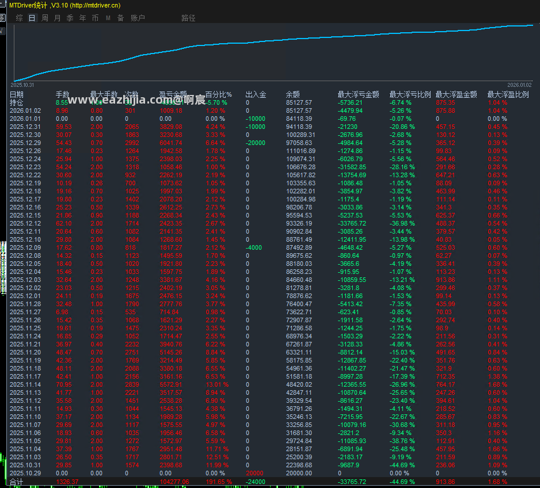Click the 22398.68 balance cell
Screen dimensions: 540x488
[x=299, y=465]
